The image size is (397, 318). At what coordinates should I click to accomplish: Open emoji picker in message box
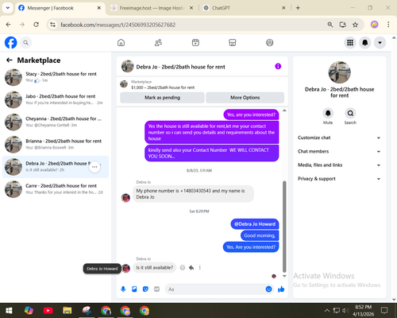[x=268, y=289]
